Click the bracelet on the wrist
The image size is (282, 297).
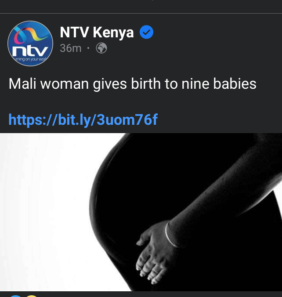170,235
